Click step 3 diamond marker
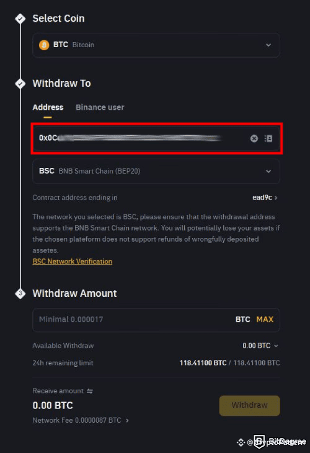Screen dimensions: 310x453 [x=20, y=294]
